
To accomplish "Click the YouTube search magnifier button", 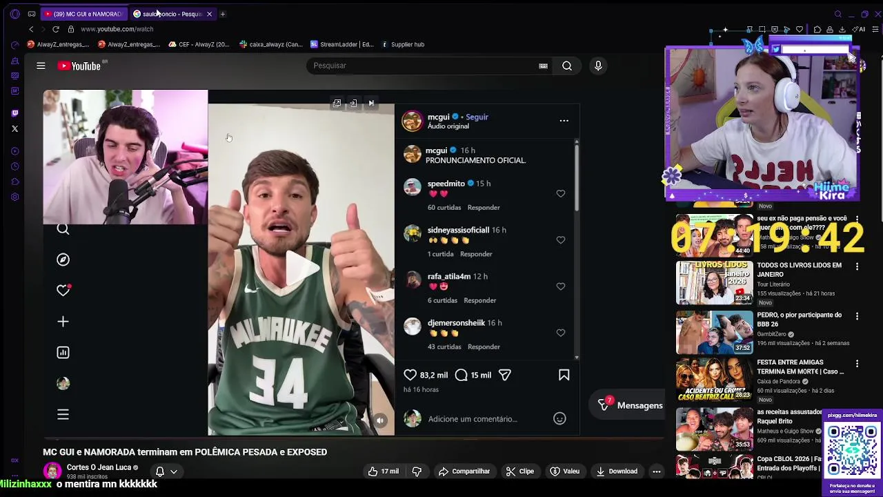I will 566,66.
